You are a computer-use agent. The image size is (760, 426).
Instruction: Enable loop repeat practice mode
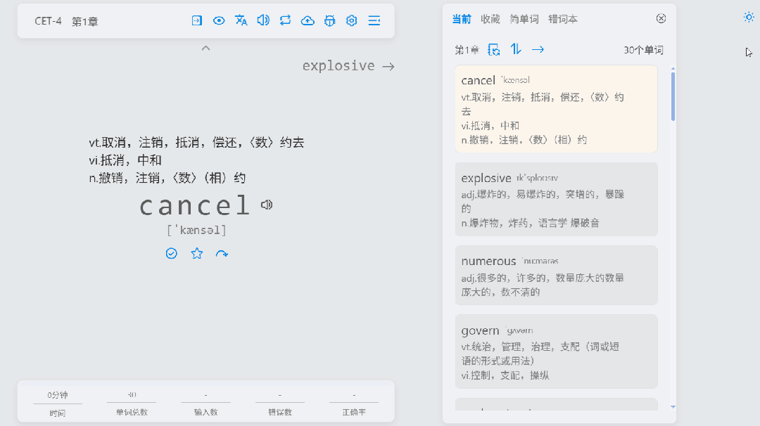[285, 20]
